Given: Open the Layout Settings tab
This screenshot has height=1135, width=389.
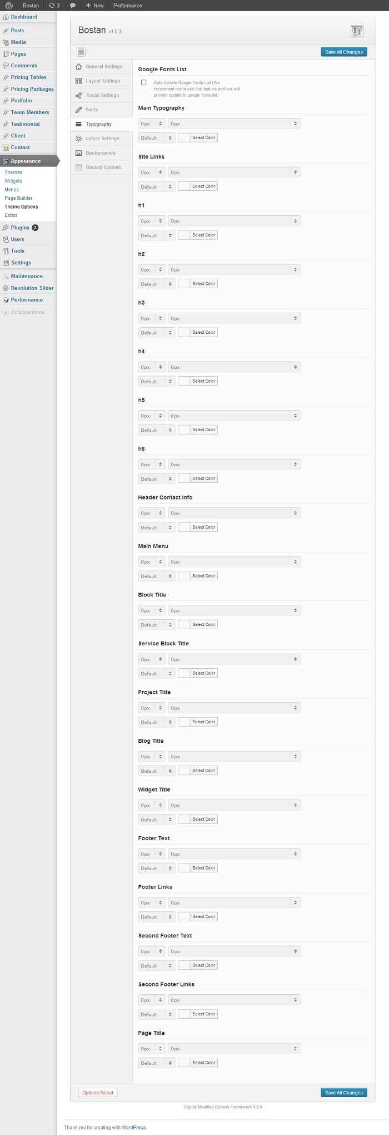Looking at the screenshot, I should pyautogui.click(x=102, y=81).
